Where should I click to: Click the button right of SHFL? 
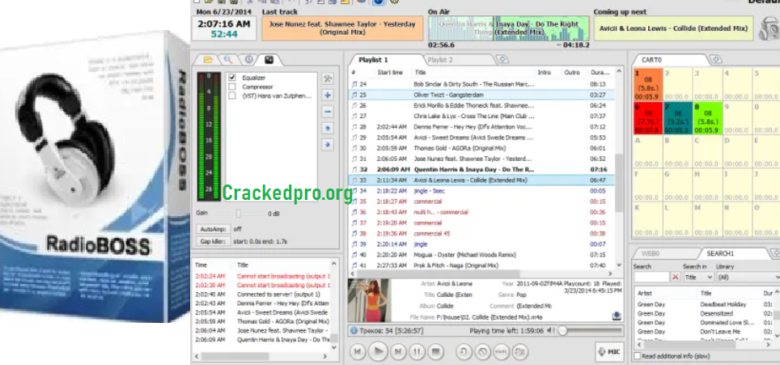pyautogui.click(x=519, y=352)
